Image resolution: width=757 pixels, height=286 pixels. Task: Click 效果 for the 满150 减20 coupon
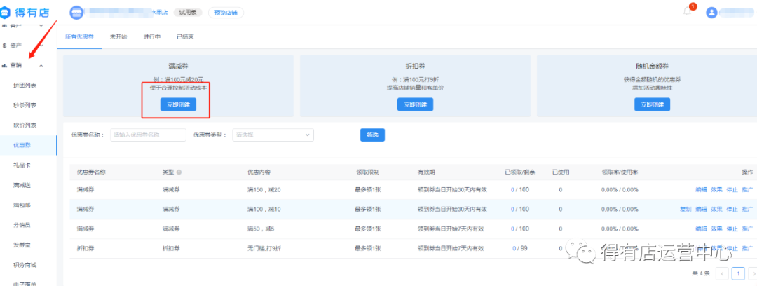point(716,189)
